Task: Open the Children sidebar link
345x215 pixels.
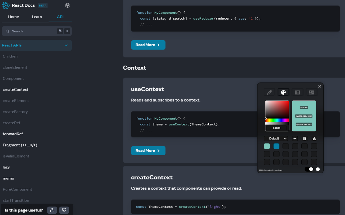Action: 10,56
